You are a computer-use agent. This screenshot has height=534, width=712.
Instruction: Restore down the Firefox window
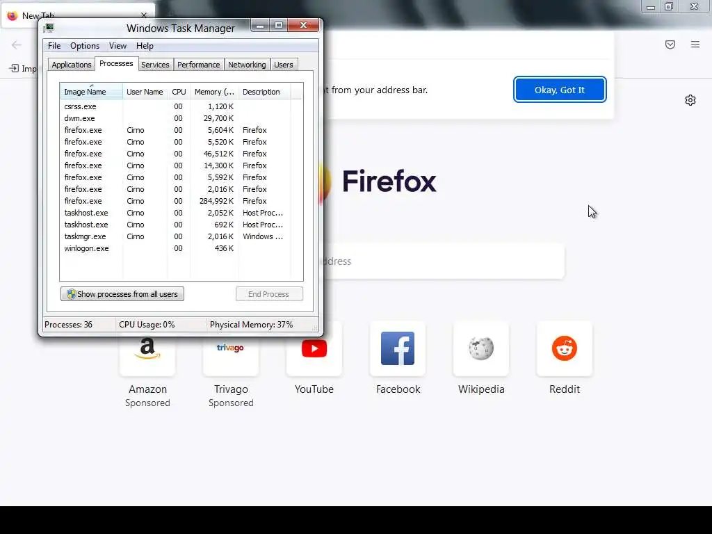669,6
